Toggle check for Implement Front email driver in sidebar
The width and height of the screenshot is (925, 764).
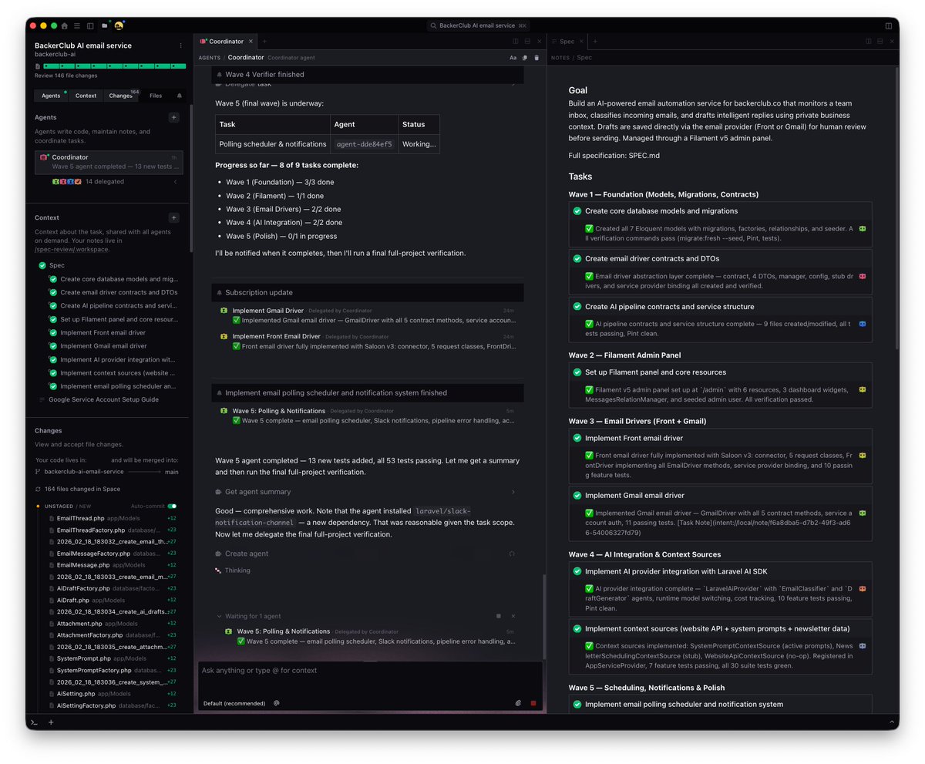pos(53,332)
